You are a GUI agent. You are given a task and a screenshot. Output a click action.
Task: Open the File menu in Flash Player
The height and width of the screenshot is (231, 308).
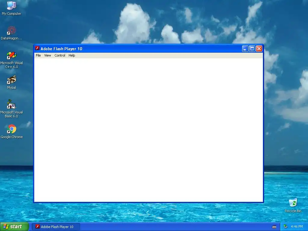[x=38, y=55]
